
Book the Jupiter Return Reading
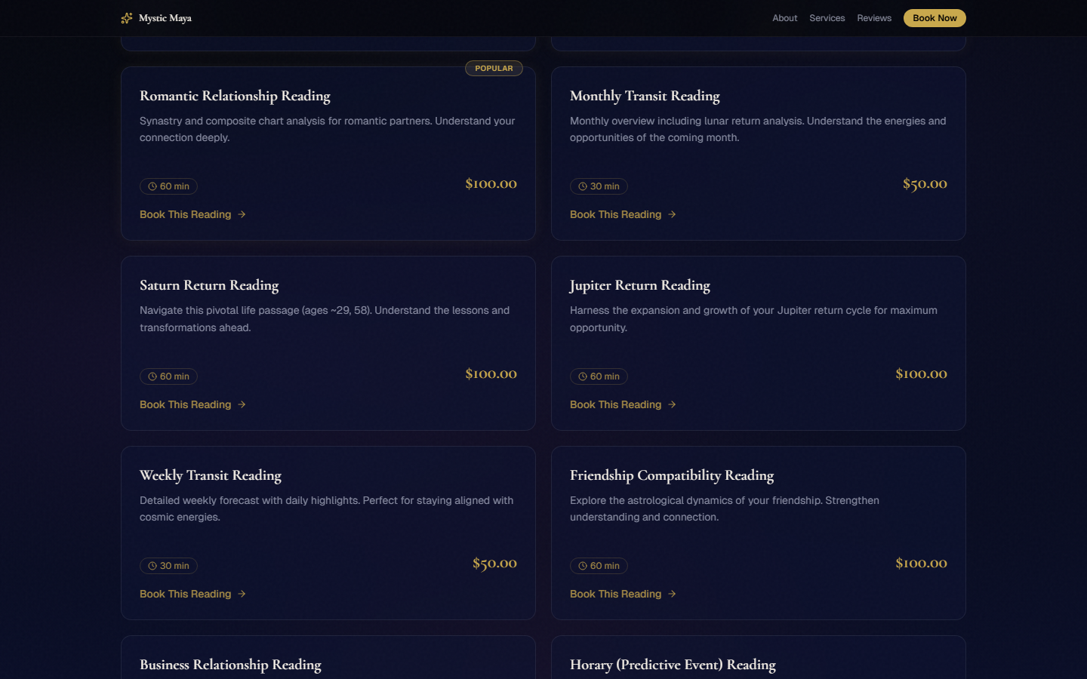click(615, 405)
